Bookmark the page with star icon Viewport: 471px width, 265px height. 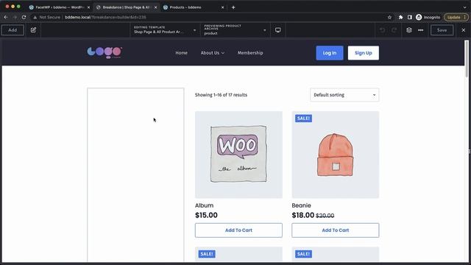pos(389,17)
